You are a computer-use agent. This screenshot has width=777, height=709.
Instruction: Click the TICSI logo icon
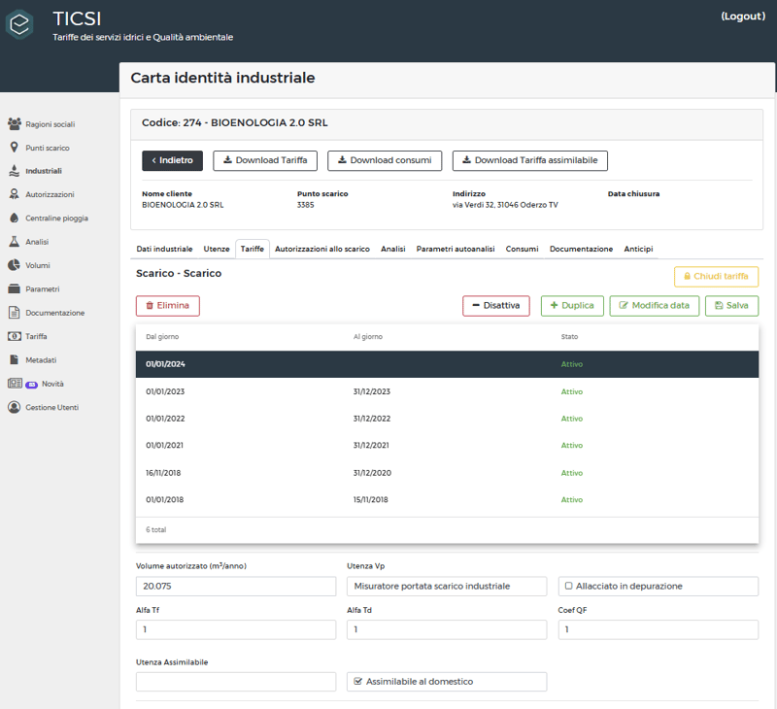(x=19, y=23)
